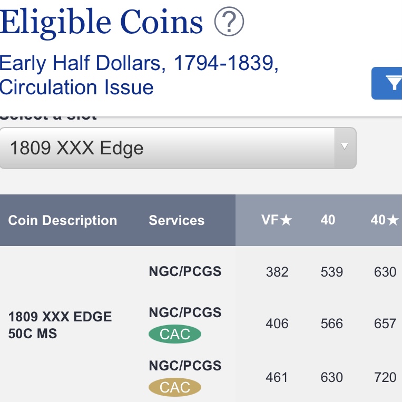Click the first NGC/PCGS service label
The width and height of the screenshot is (402, 402).
click(185, 271)
